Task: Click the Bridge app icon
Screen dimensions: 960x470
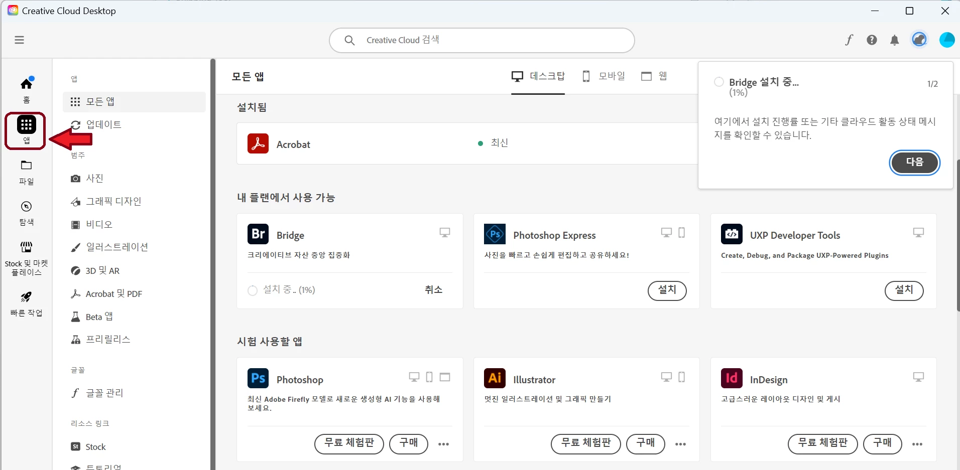Action: click(258, 234)
